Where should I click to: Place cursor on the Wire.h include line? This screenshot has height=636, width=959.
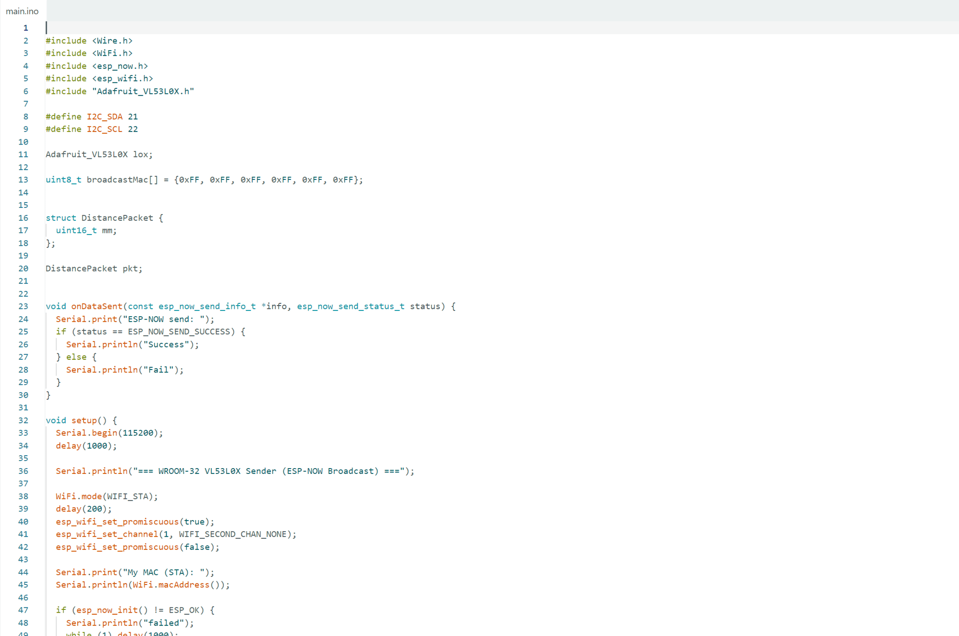click(89, 41)
